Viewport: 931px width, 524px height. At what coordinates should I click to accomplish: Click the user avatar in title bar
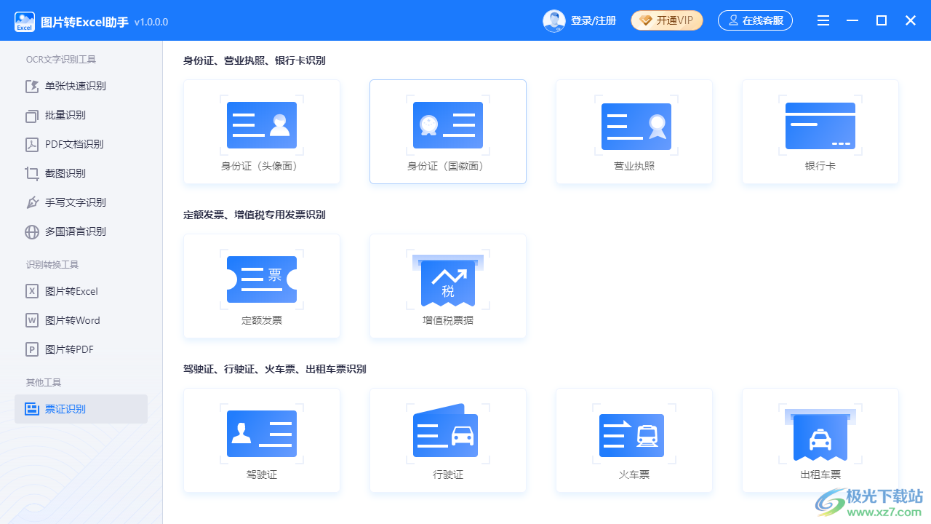click(x=554, y=20)
